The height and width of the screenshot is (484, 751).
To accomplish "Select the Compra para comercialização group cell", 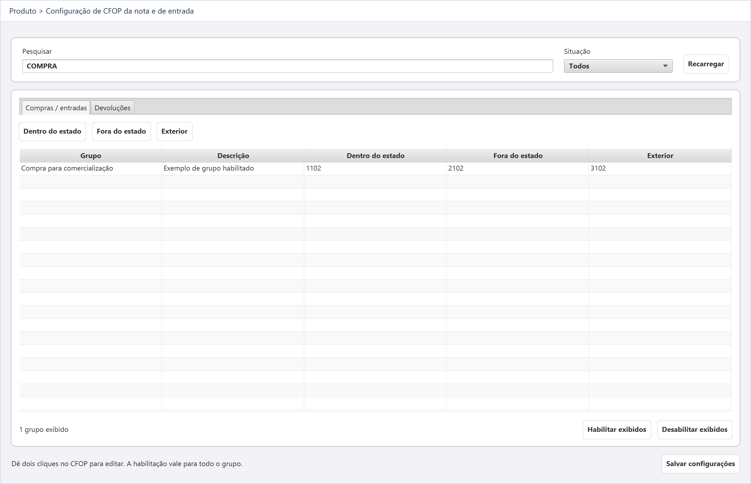I will pos(90,168).
